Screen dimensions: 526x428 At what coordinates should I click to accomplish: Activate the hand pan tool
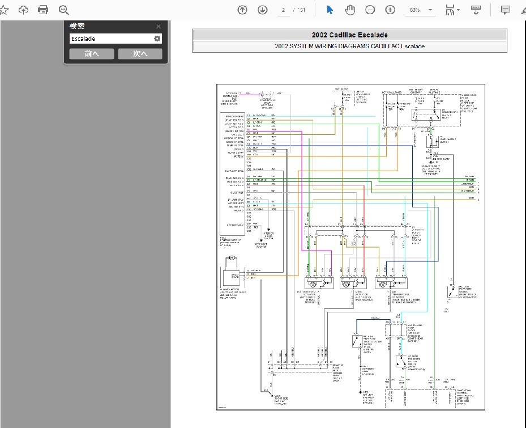coord(349,10)
